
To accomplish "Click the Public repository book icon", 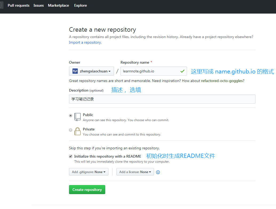I will coord(78,117).
